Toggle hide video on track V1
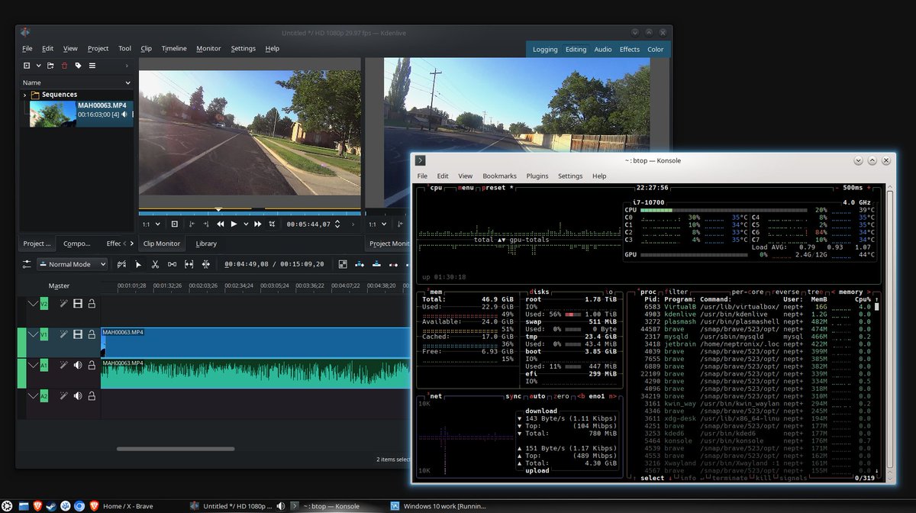This screenshot has height=513, width=916. click(78, 334)
